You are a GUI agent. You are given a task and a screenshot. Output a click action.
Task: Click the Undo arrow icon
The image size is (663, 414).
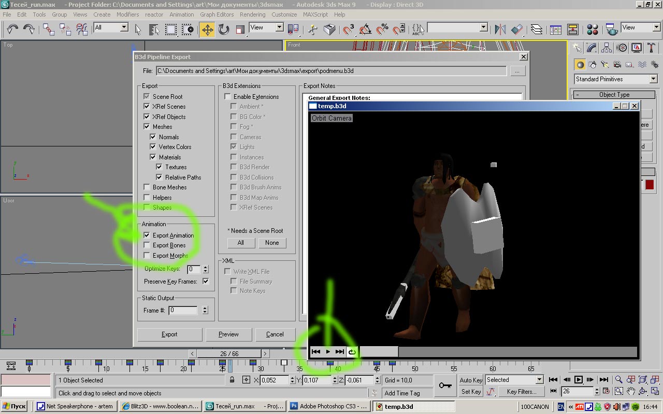point(12,29)
